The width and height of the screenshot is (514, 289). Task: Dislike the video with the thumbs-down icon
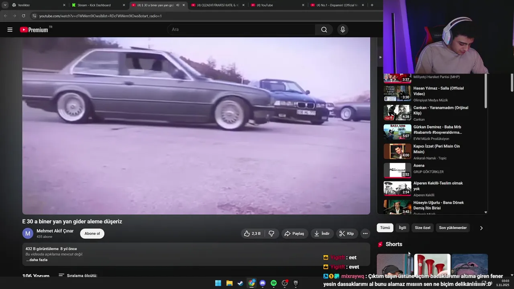click(x=271, y=234)
